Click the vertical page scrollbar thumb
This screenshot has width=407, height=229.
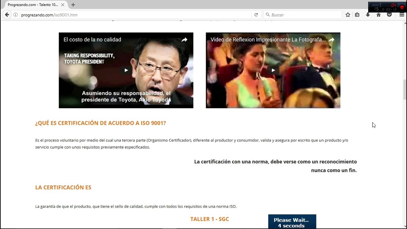pos(404,90)
